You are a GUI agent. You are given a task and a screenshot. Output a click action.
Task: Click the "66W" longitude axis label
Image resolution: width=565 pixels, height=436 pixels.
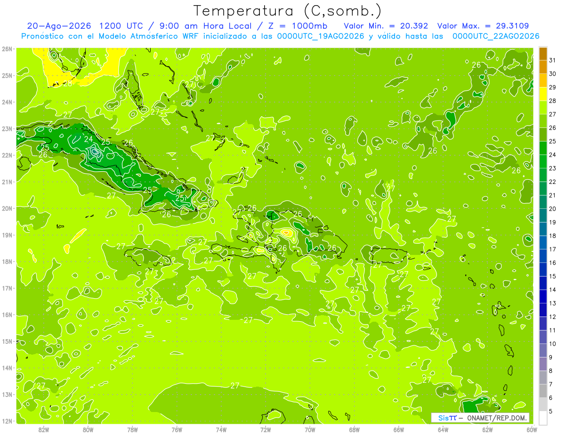coord(398,429)
